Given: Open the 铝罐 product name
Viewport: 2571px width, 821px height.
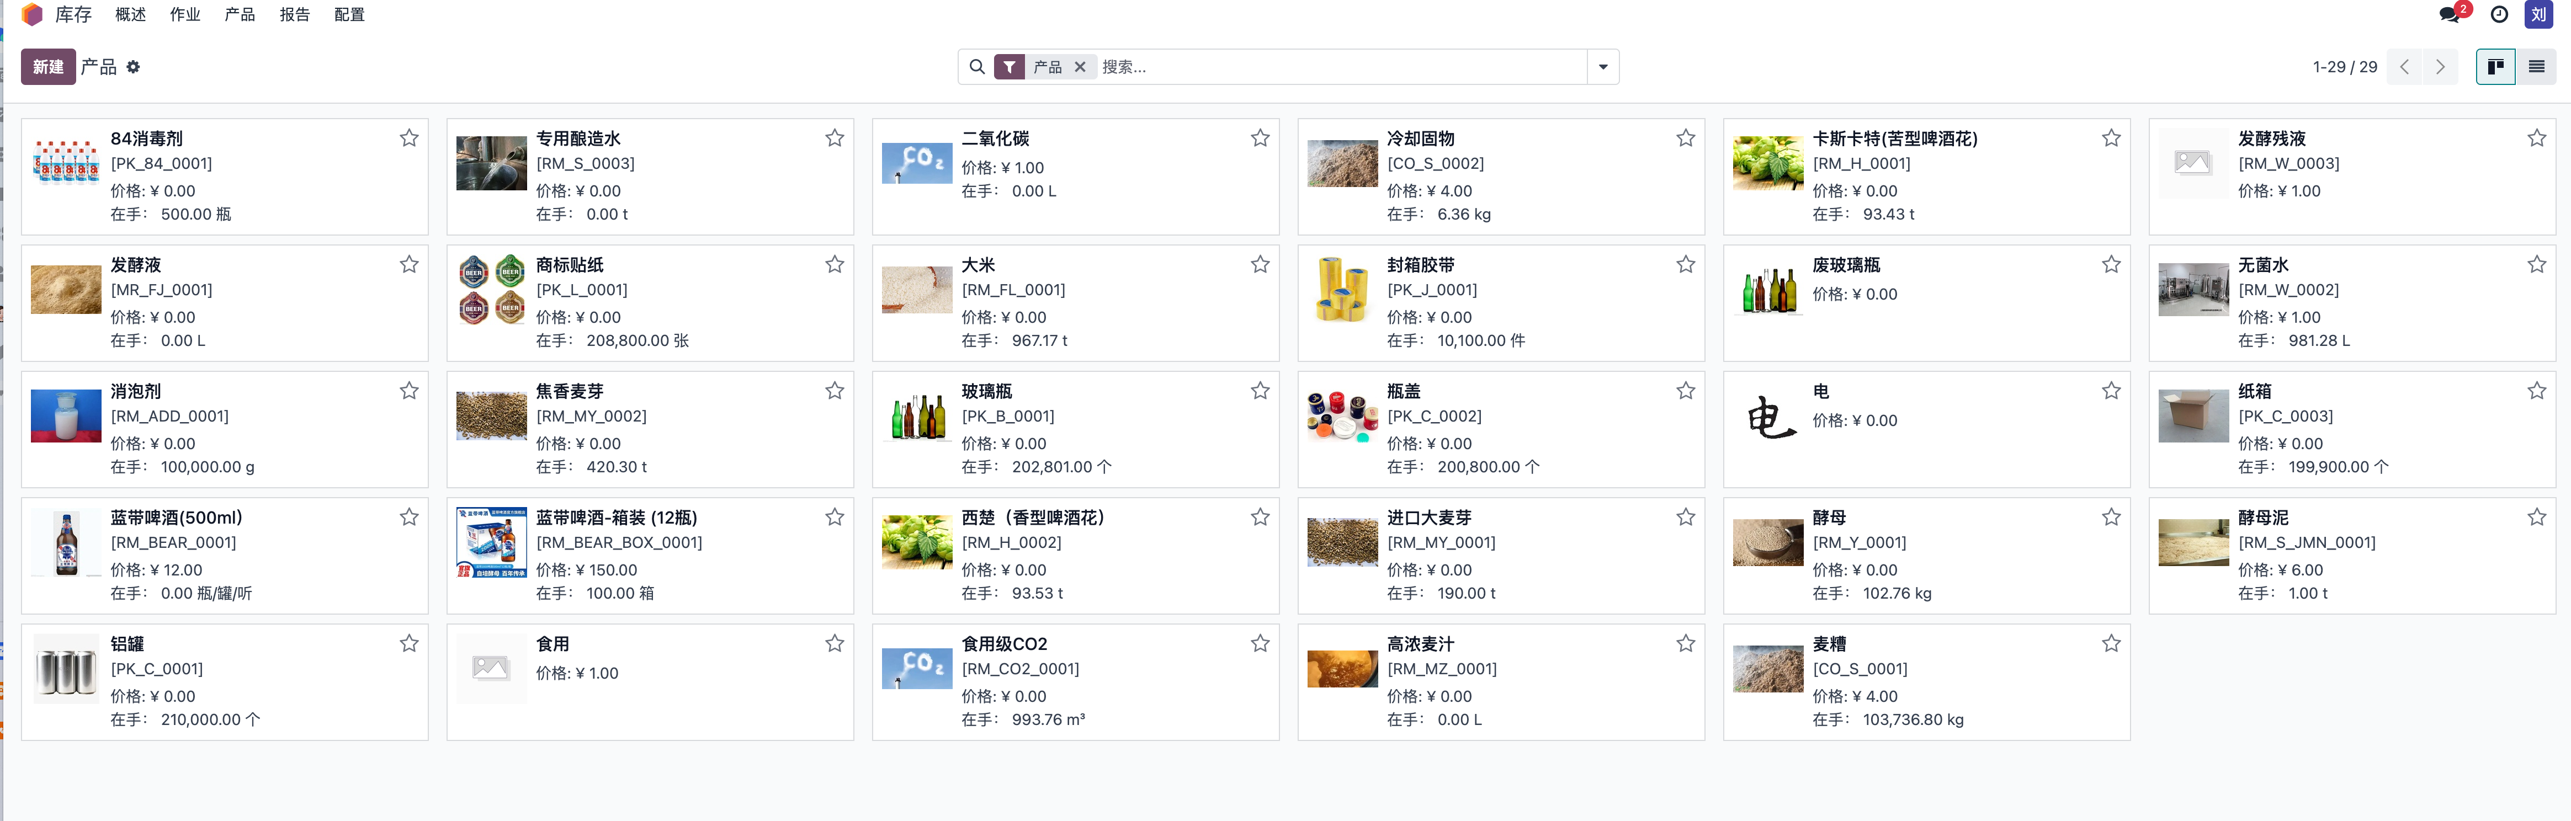Looking at the screenshot, I should [x=128, y=644].
